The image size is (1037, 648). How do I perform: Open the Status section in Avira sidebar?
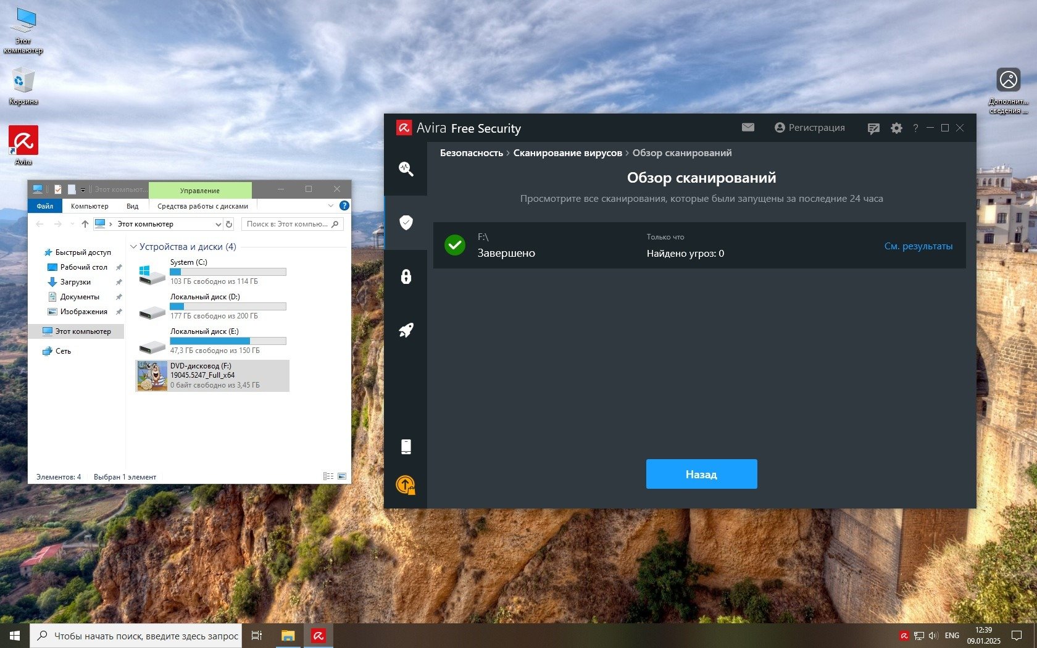[406, 169]
